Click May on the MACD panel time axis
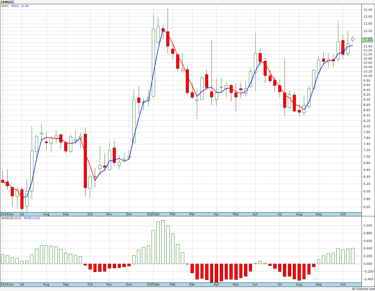Image resolution: width=375 pixels, height=291 pixels. point(236,284)
